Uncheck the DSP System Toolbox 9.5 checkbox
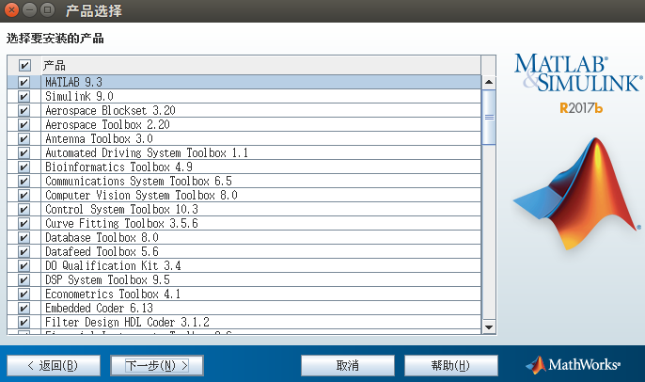 point(24,280)
